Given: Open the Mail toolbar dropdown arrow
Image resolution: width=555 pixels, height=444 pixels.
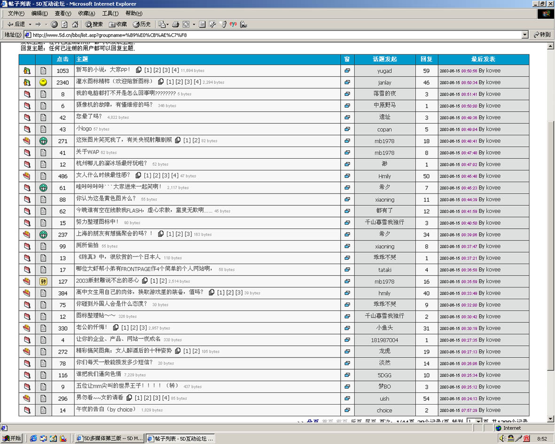Looking at the screenshot, I should click(x=167, y=24).
